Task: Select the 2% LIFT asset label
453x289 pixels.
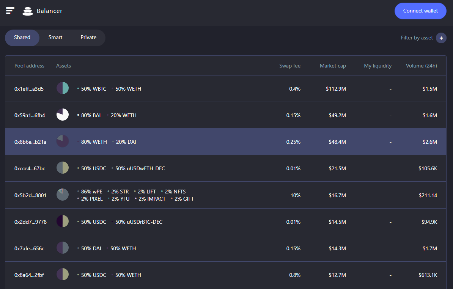Action: 147,192
